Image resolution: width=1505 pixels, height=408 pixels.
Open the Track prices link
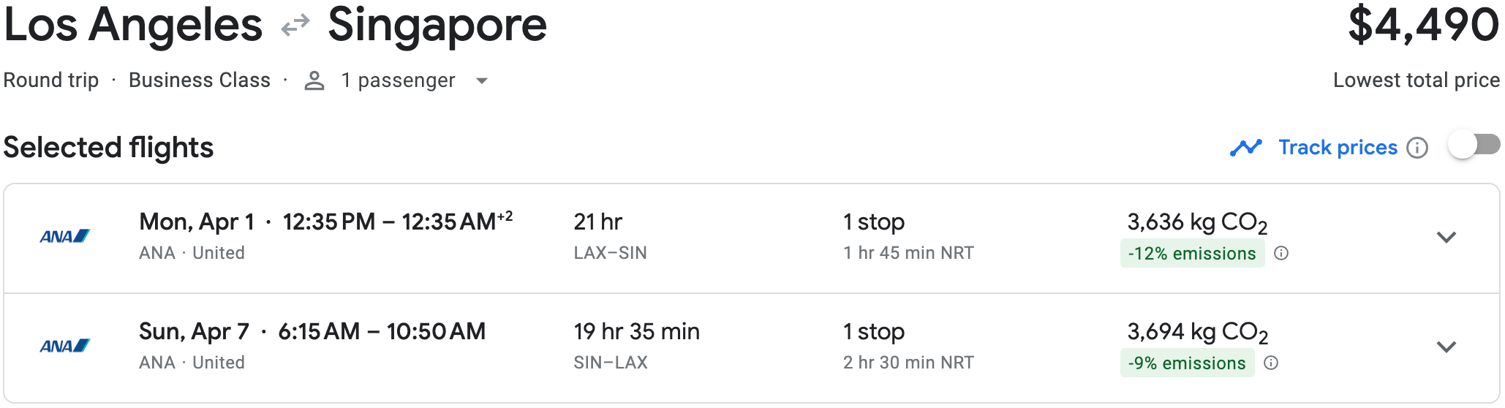1338,148
